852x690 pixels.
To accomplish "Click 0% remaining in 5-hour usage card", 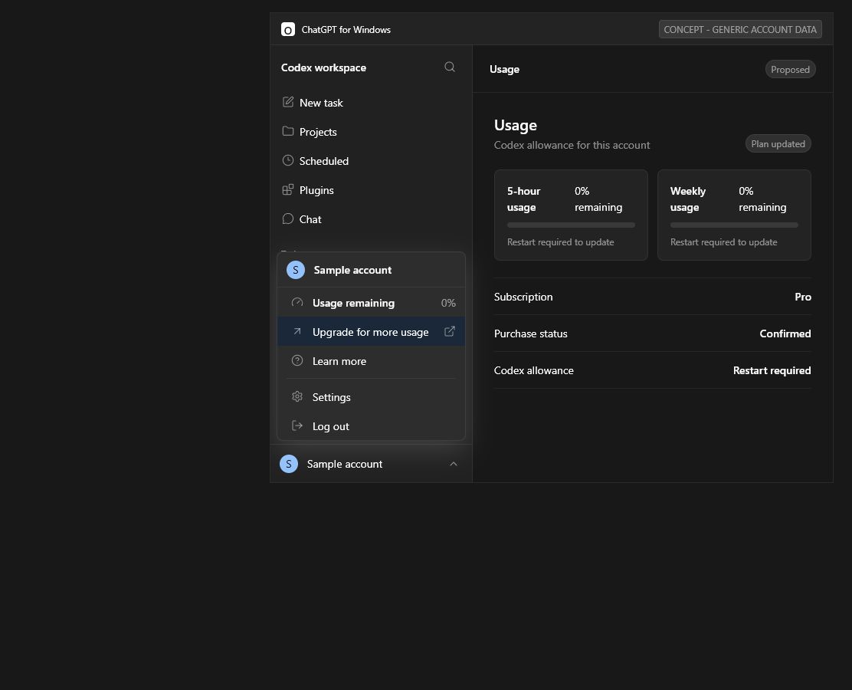I will tap(598, 199).
